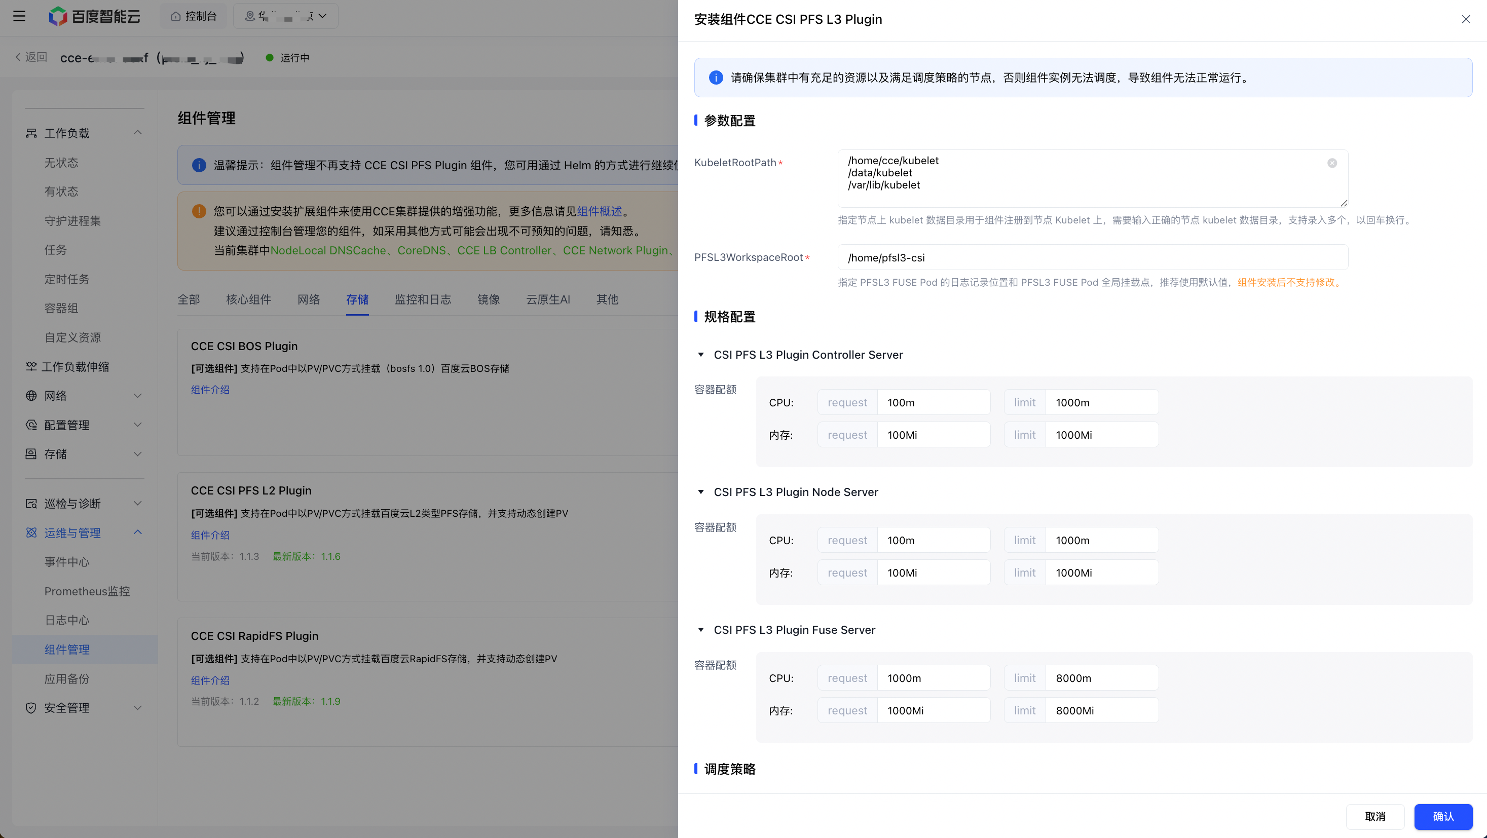Click the orange warning icon in notice
1487x838 pixels.
tap(199, 211)
